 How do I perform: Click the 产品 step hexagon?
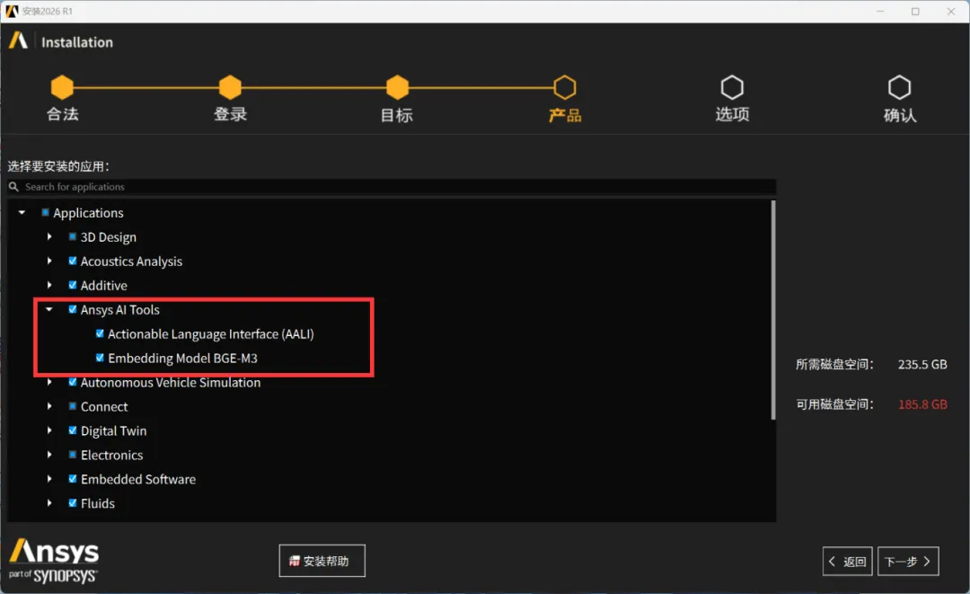(565, 87)
